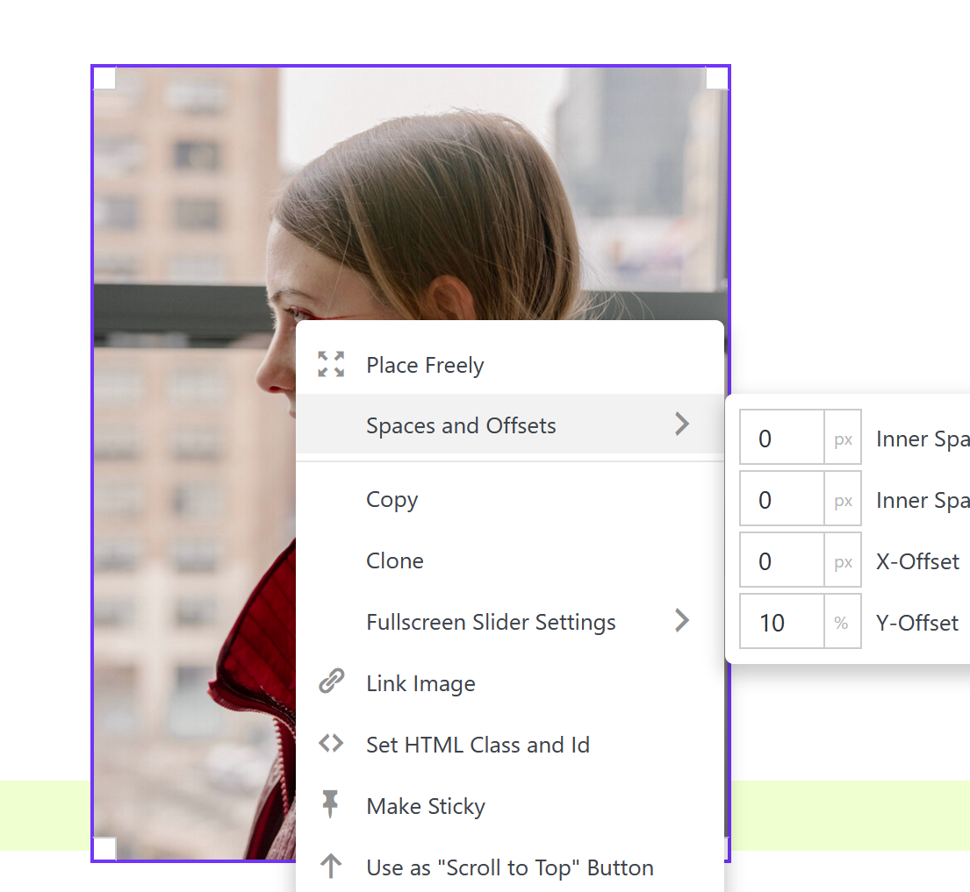The width and height of the screenshot is (970, 892).
Task: Open the % unit selector for Y-Offset
Action: (x=842, y=623)
